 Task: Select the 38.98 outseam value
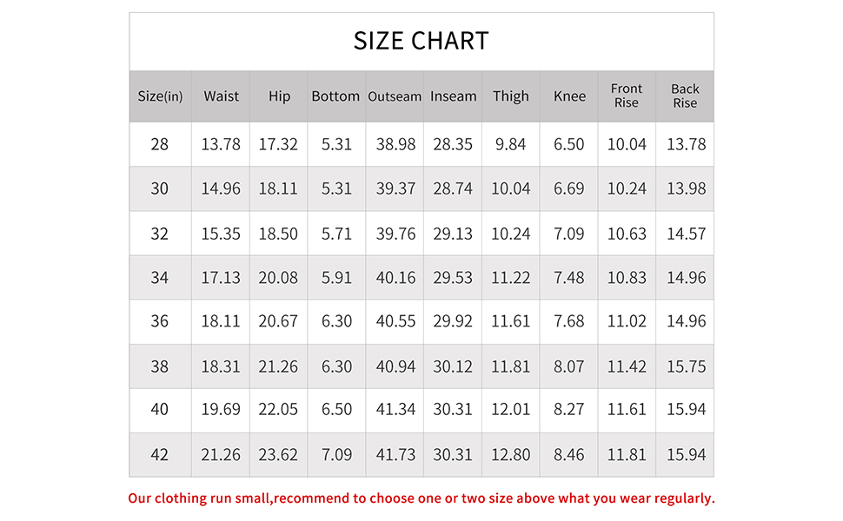click(395, 144)
